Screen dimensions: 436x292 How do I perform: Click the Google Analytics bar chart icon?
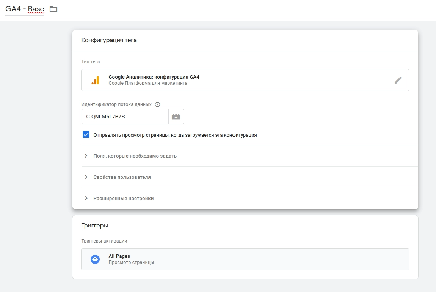click(96, 80)
